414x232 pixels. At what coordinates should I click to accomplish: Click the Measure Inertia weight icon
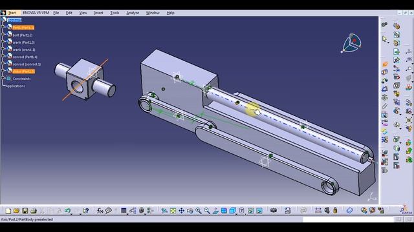point(335,211)
